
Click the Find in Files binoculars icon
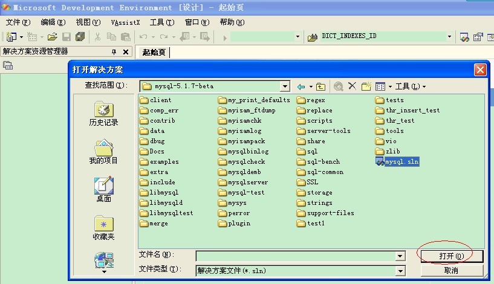point(313,37)
